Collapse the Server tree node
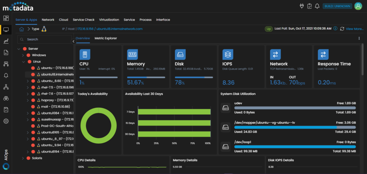Screen dimensions: 367x174 (x=19, y=49)
